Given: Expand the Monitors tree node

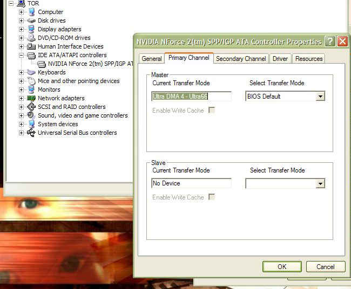Looking at the screenshot, I should (22, 90).
